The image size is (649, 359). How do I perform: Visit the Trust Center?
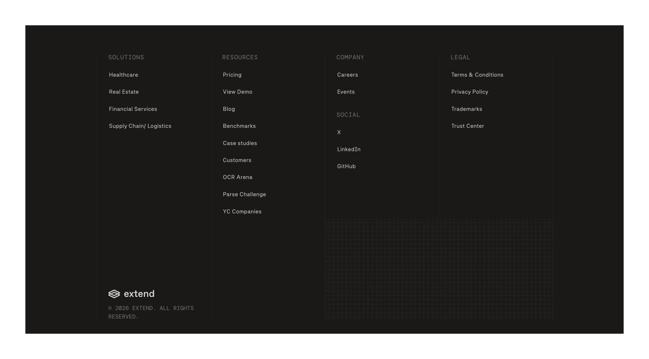click(468, 126)
